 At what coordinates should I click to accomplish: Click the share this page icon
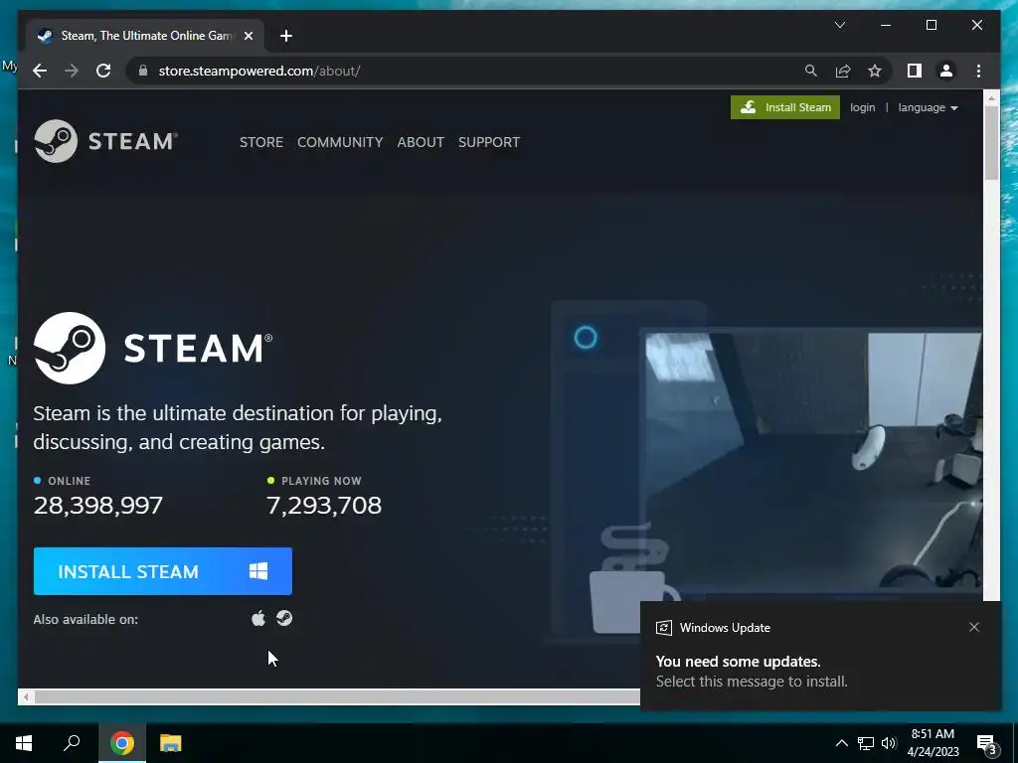[x=843, y=71]
